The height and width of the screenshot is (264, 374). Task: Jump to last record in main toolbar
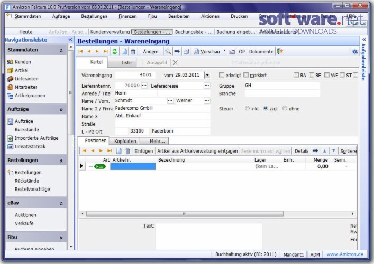click(106, 51)
